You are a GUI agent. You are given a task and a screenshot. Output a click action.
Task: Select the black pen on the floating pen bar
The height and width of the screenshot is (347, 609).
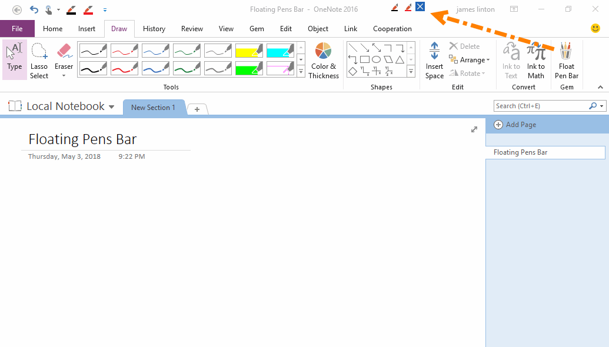click(395, 8)
